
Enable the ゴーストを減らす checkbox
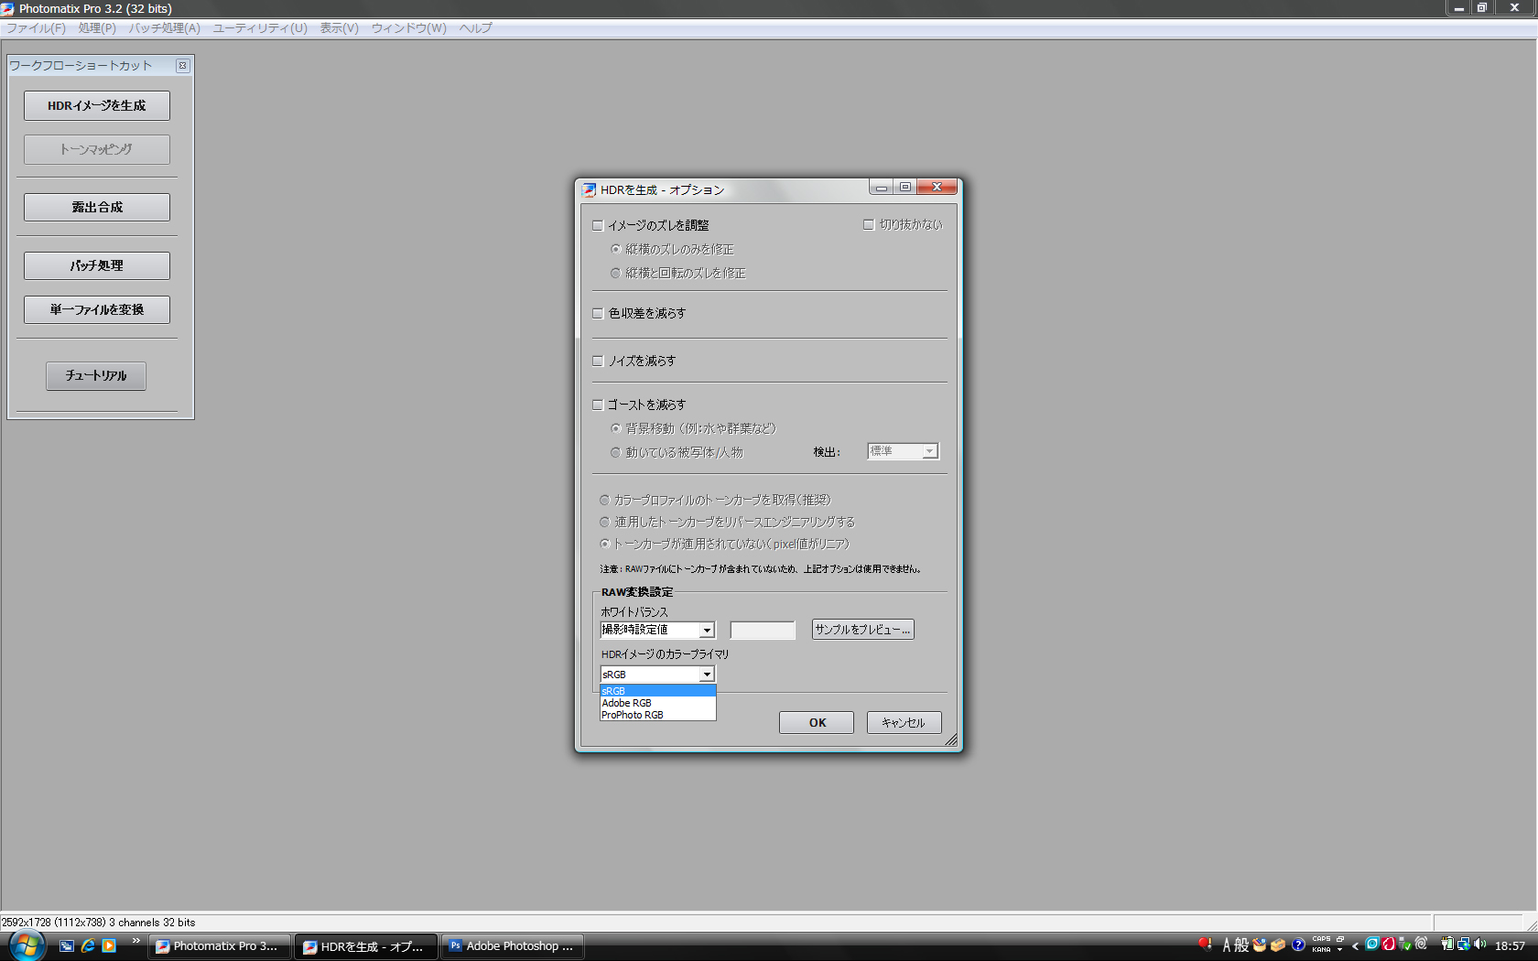(x=598, y=405)
